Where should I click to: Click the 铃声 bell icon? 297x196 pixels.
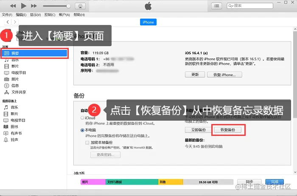6,140
